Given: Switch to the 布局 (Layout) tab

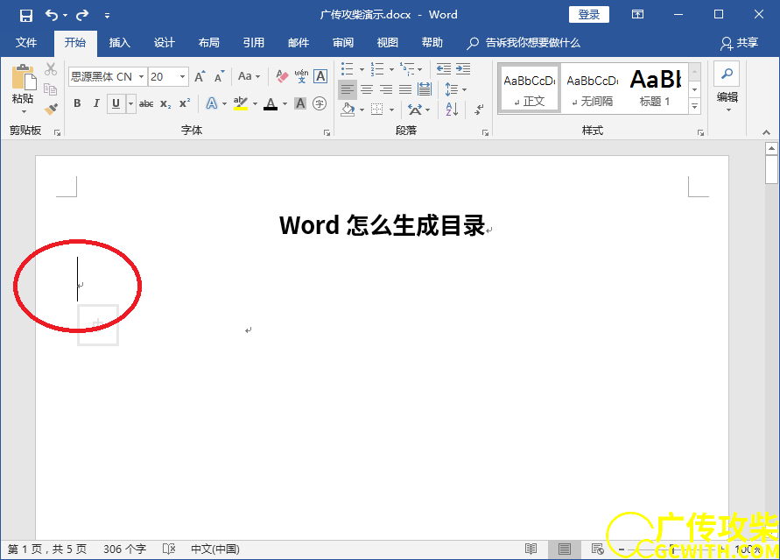Looking at the screenshot, I should (x=209, y=43).
